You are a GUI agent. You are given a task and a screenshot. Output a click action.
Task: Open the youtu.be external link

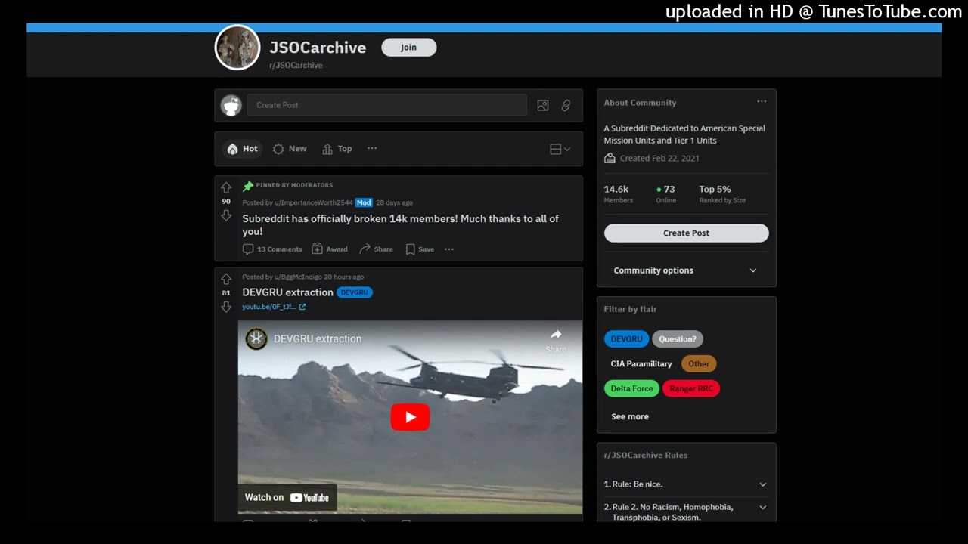click(274, 307)
